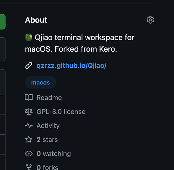The width and height of the screenshot is (174, 170).
Task: Open the repository Activity link
Action: tap(48, 126)
